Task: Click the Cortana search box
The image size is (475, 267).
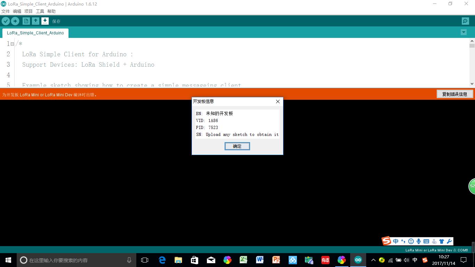Action: tap(77, 260)
